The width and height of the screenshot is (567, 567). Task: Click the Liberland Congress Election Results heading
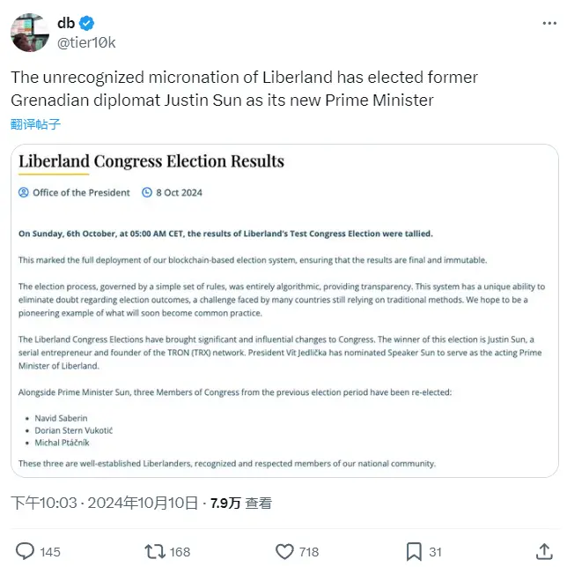point(151,161)
